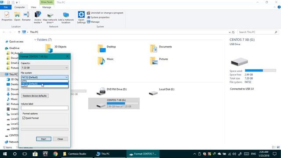Switch to large icons view in status bar
The height and width of the screenshot is (158, 281).
tap(278, 147)
